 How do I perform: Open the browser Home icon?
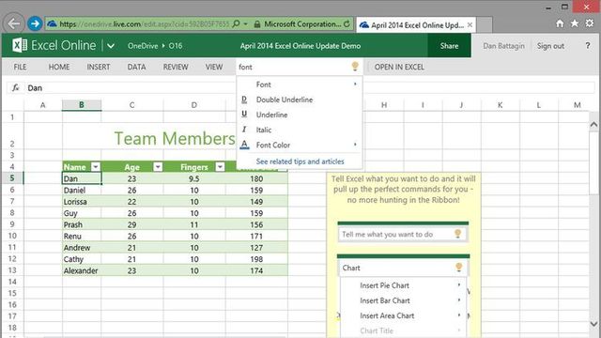(560, 23)
